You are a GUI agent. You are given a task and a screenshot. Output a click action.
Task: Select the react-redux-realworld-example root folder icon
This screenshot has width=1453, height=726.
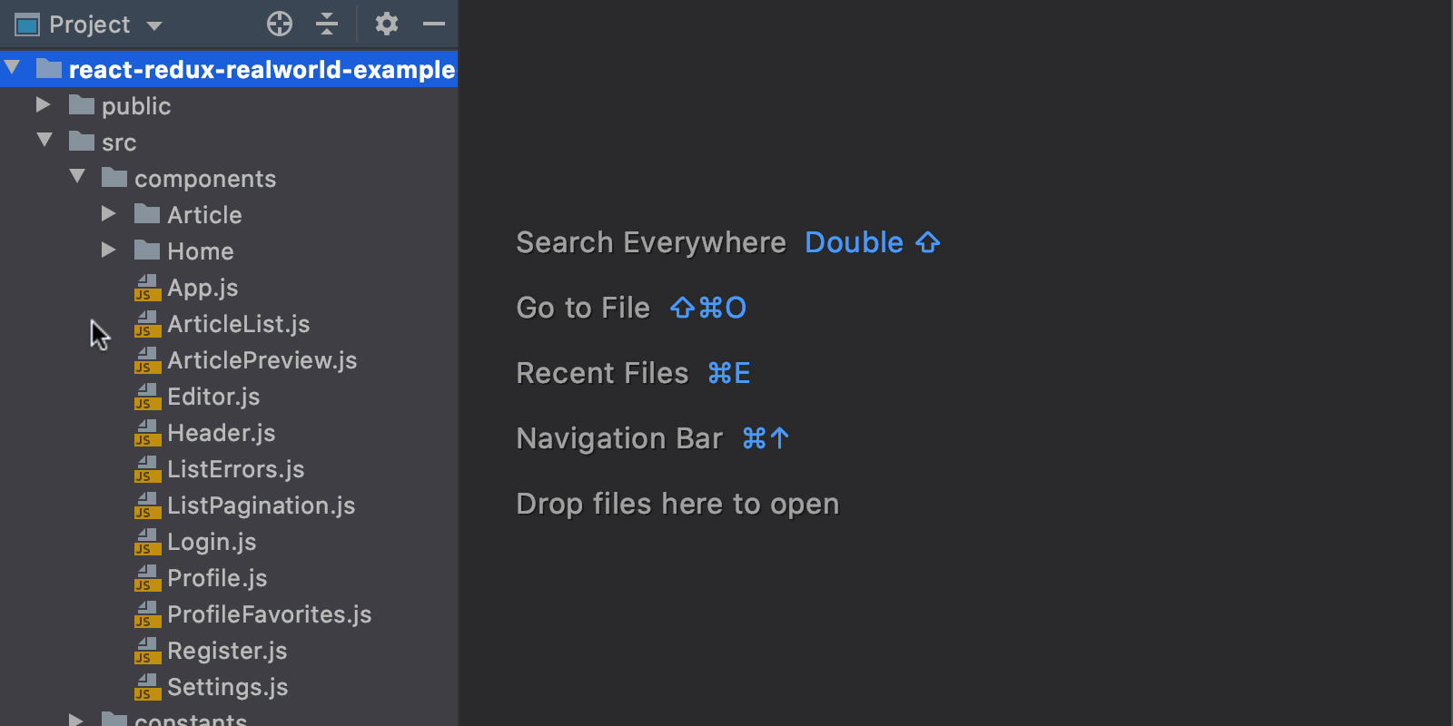(49, 69)
